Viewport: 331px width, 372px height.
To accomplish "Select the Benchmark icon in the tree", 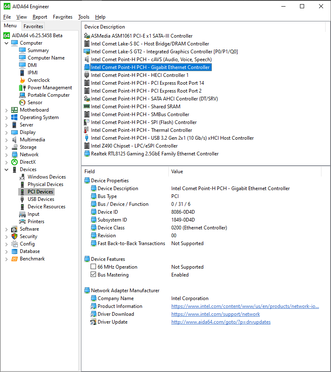I will (x=14, y=259).
